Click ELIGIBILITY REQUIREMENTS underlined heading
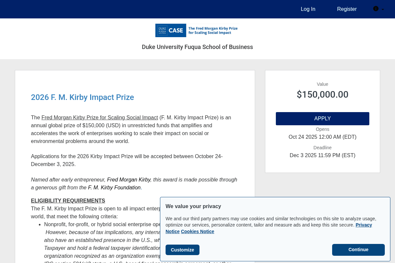This screenshot has height=263, width=395. point(68,201)
